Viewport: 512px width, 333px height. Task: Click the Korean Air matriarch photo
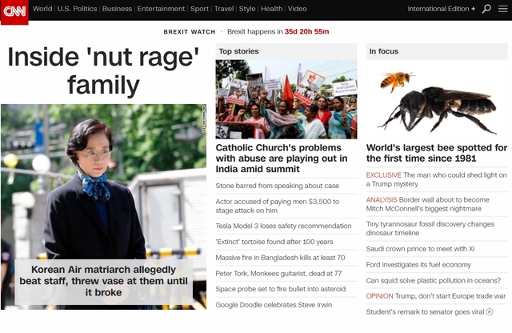point(102,184)
